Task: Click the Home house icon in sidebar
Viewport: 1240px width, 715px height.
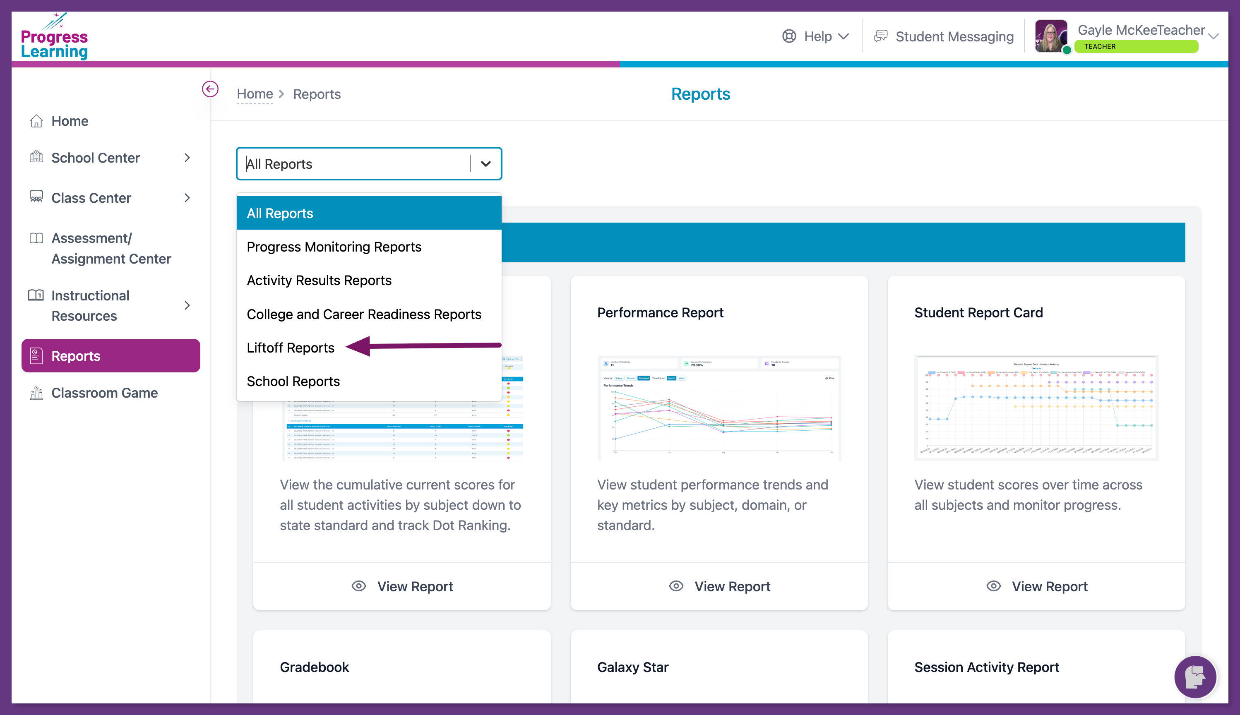Action: 36,121
